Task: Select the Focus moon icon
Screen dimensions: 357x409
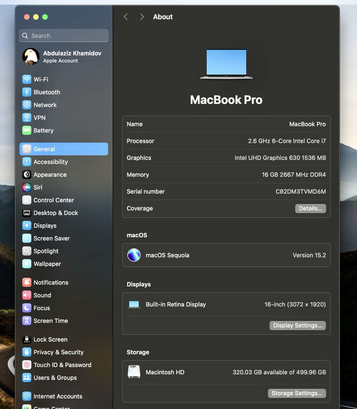Action: click(27, 308)
